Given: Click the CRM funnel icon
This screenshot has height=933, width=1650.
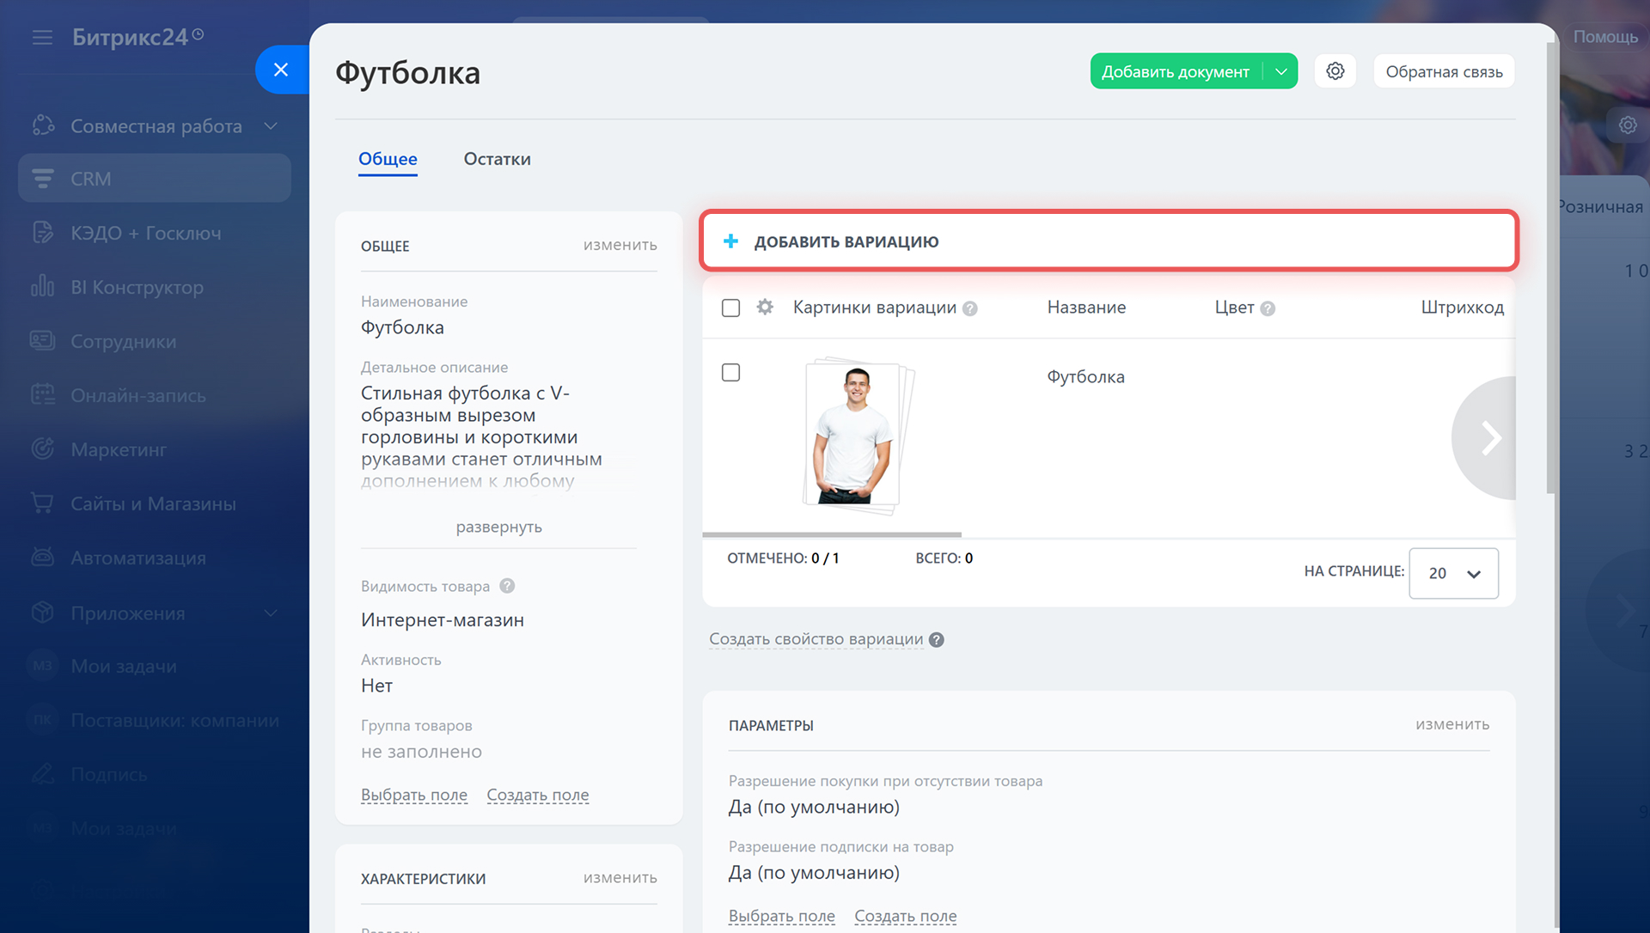Looking at the screenshot, I should point(43,179).
